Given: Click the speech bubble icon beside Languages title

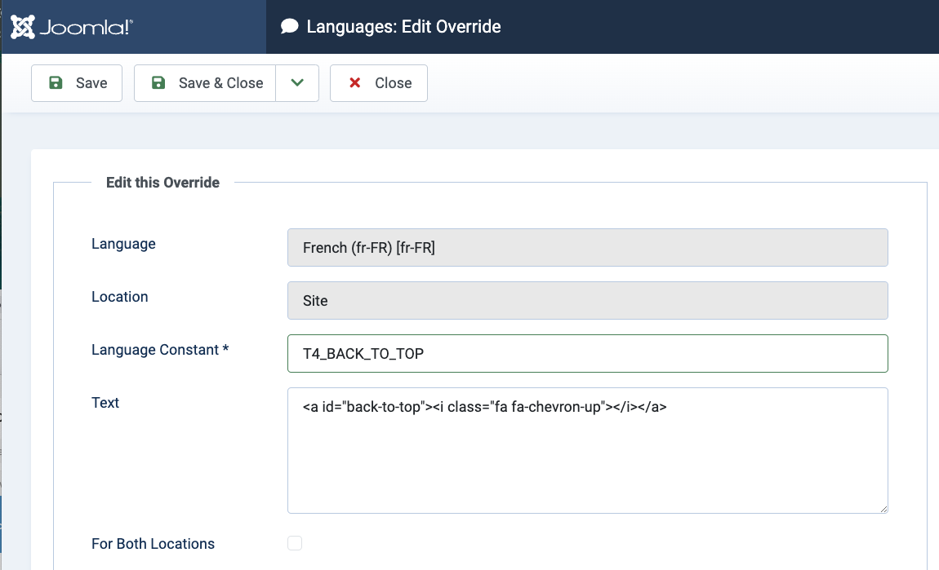Looking at the screenshot, I should [289, 27].
